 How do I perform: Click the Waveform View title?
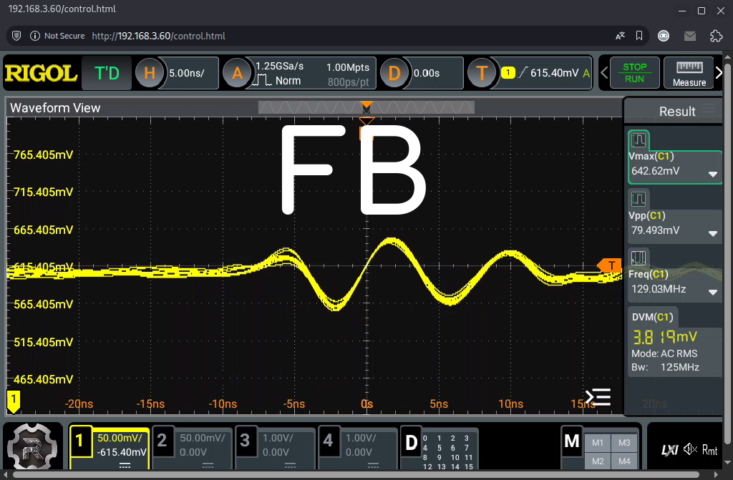pyautogui.click(x=55, y=108)
